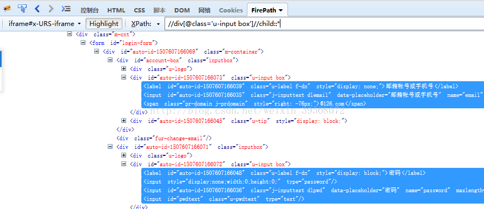
Task: Click the Highlight button
Action: tap(104, 24)
